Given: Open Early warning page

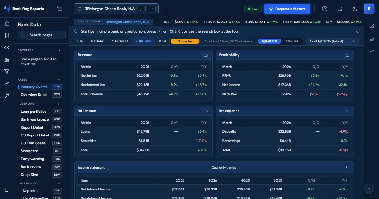Looking at the screenshot, I should (x=40, y=159).
